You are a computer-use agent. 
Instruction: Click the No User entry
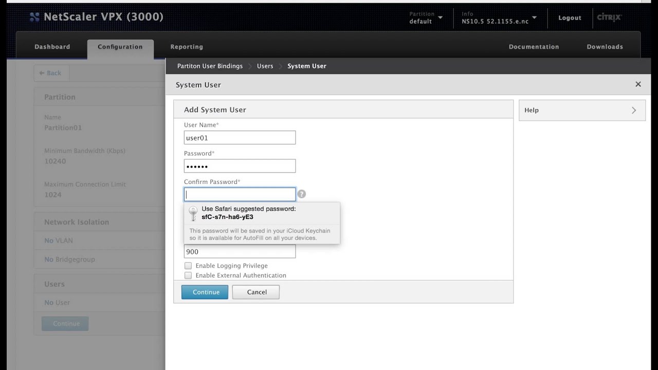57,303
